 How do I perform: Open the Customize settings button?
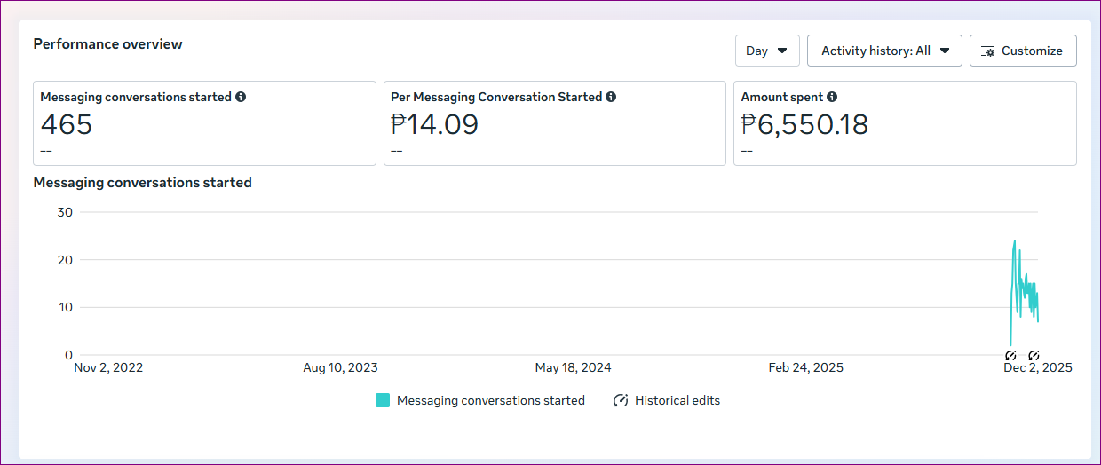[x=1022, y=51]
